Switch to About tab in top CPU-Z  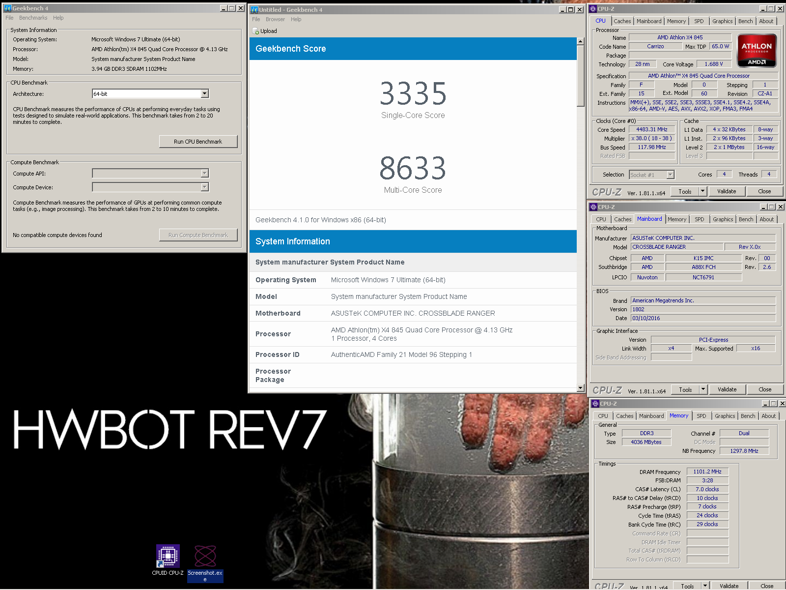766,21
